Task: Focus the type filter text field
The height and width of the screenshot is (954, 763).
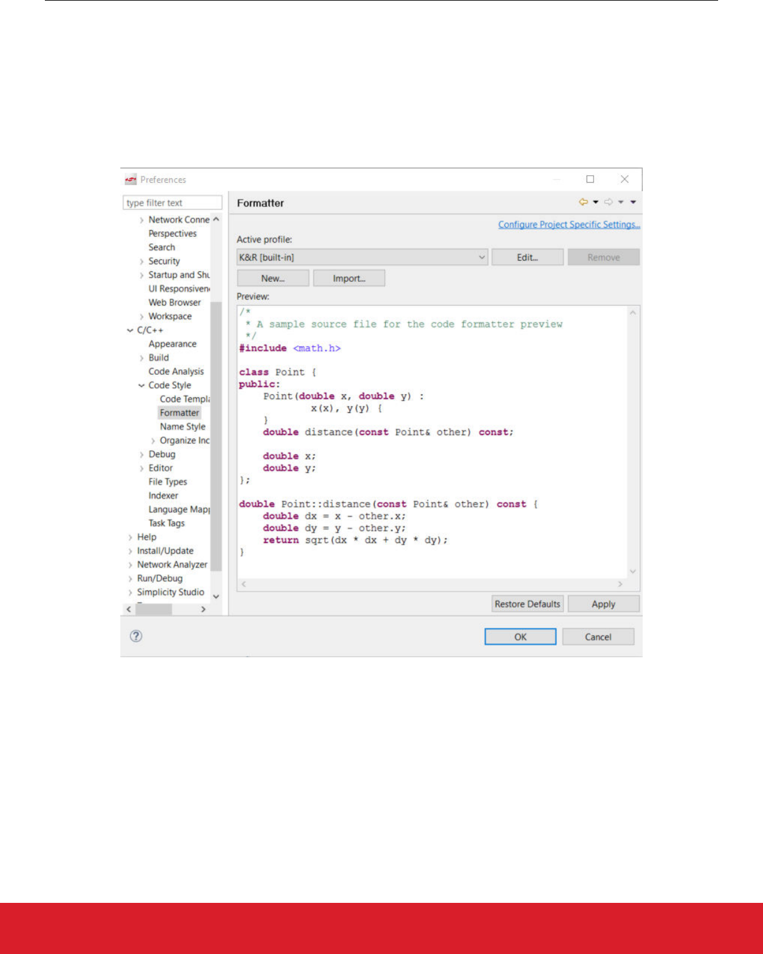Action: tap(173, 203)
